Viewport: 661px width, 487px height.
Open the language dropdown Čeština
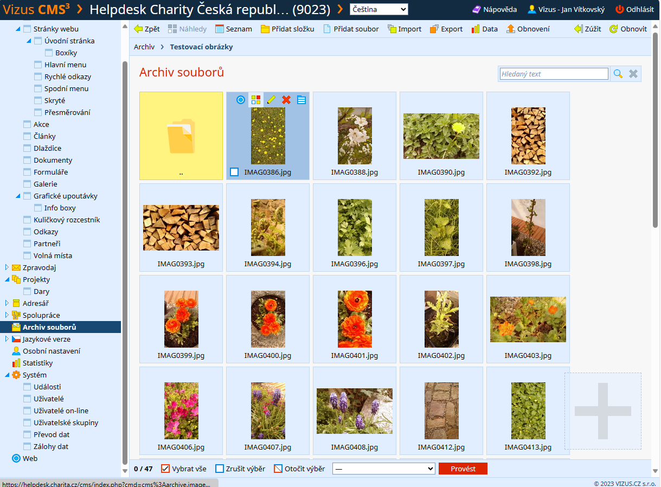pos(379,9)
